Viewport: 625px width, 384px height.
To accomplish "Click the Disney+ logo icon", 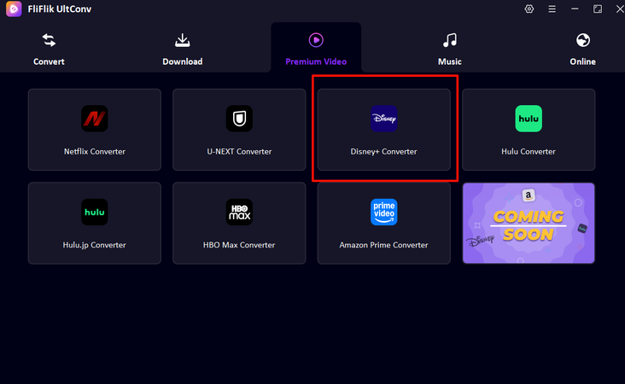I will pyautogui.click(x=384, y=119).
